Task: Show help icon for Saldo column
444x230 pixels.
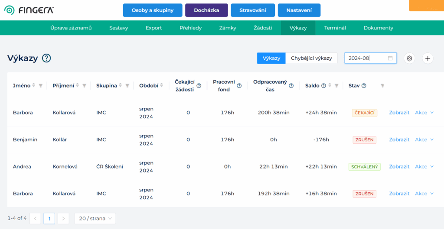Action: [x=323, y=85]
